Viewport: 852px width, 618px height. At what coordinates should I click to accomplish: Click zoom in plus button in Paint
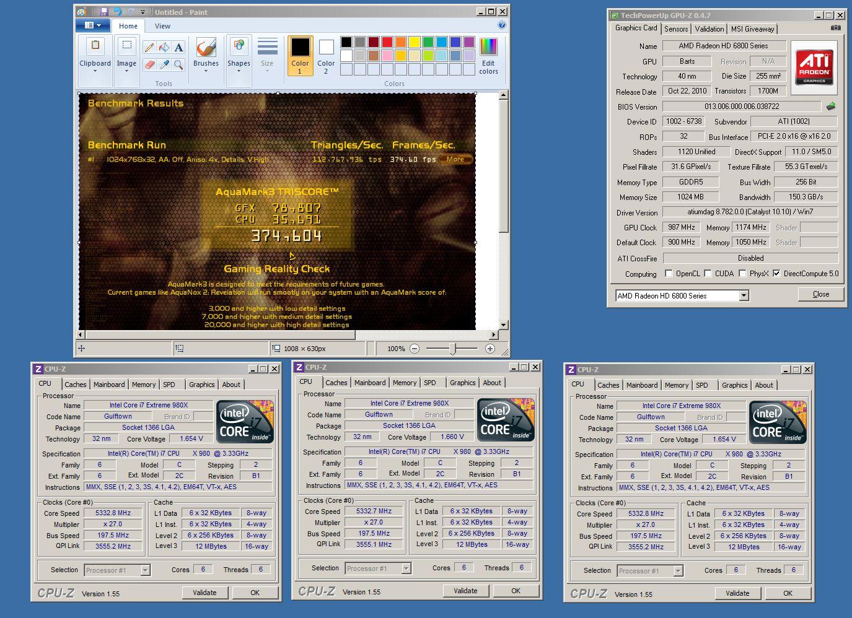490,349
